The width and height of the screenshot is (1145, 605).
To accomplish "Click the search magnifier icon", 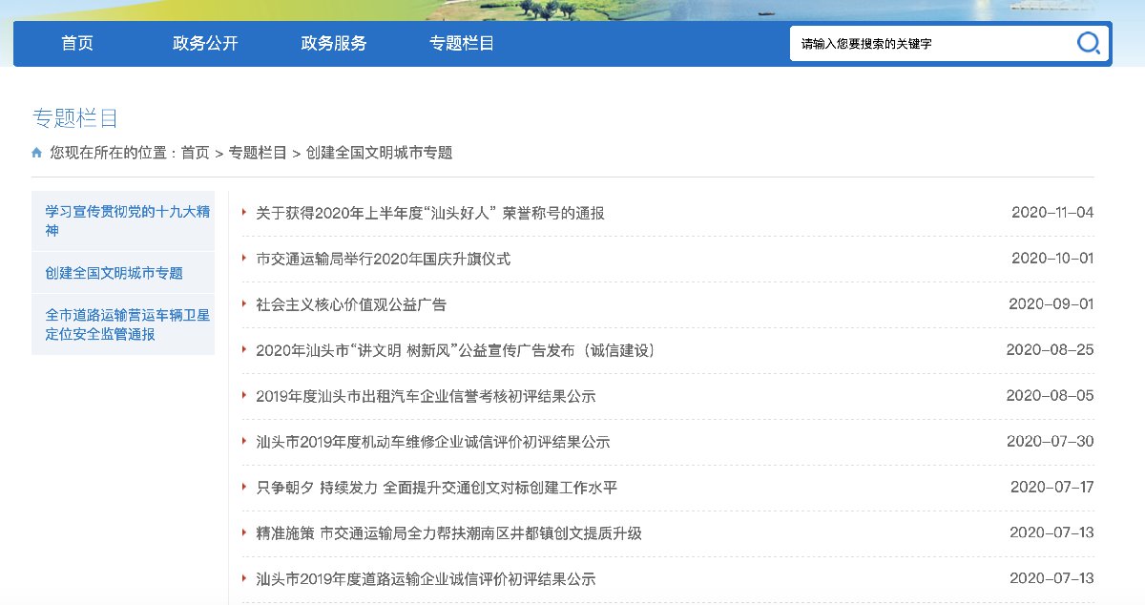I will point(1088,43).
